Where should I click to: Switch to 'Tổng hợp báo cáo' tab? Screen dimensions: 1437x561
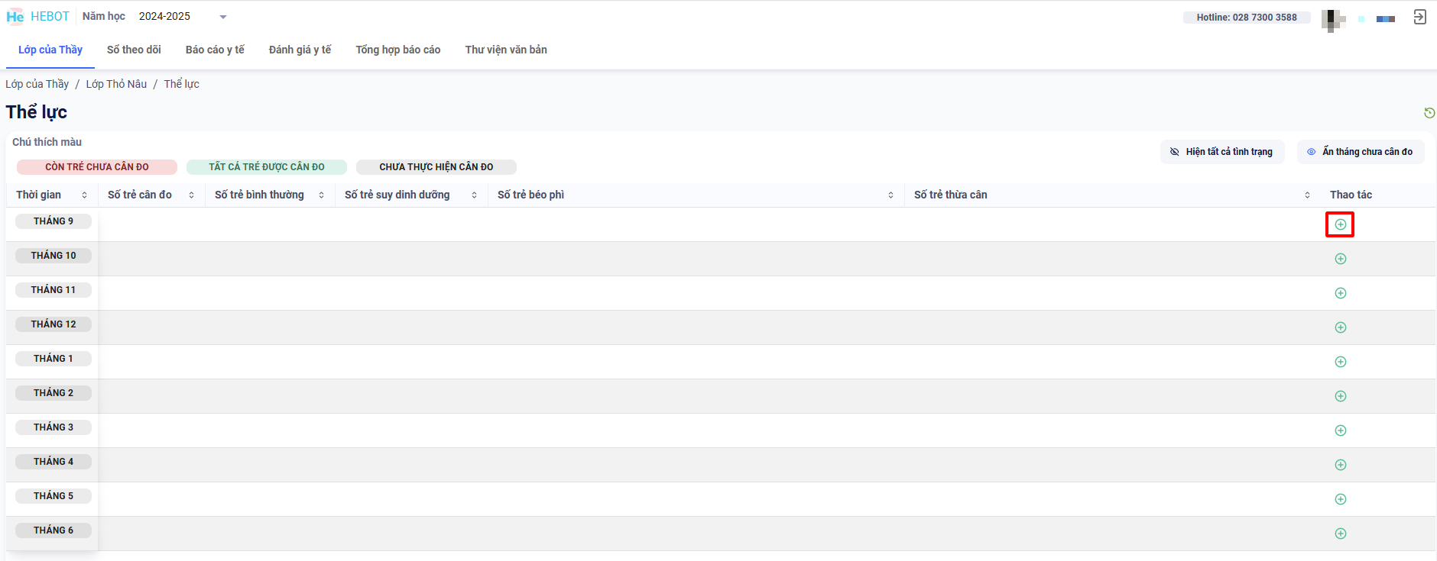coord(397,50)
